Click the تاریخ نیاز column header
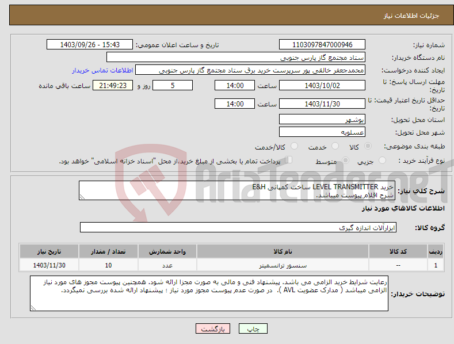This screenshot has width=454, height=344. pos(49,251)
